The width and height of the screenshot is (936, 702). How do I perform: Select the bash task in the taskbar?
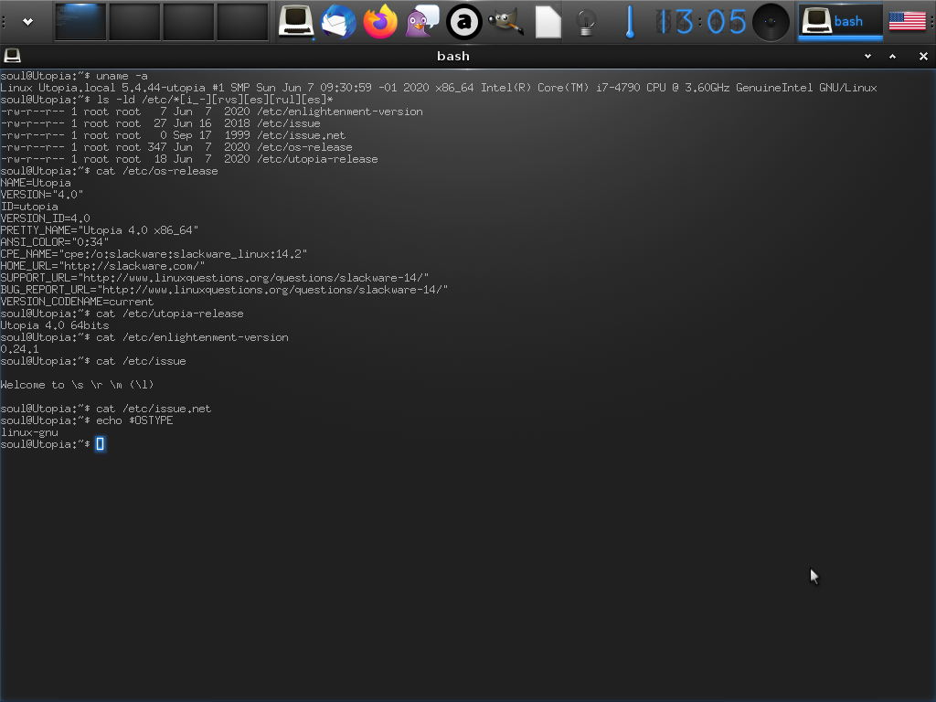pos(841,22)
